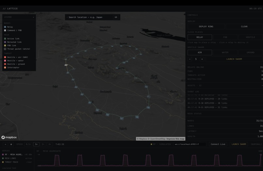
Task: Click the Relay node swatch in the legend
Action: click(5, 27)
